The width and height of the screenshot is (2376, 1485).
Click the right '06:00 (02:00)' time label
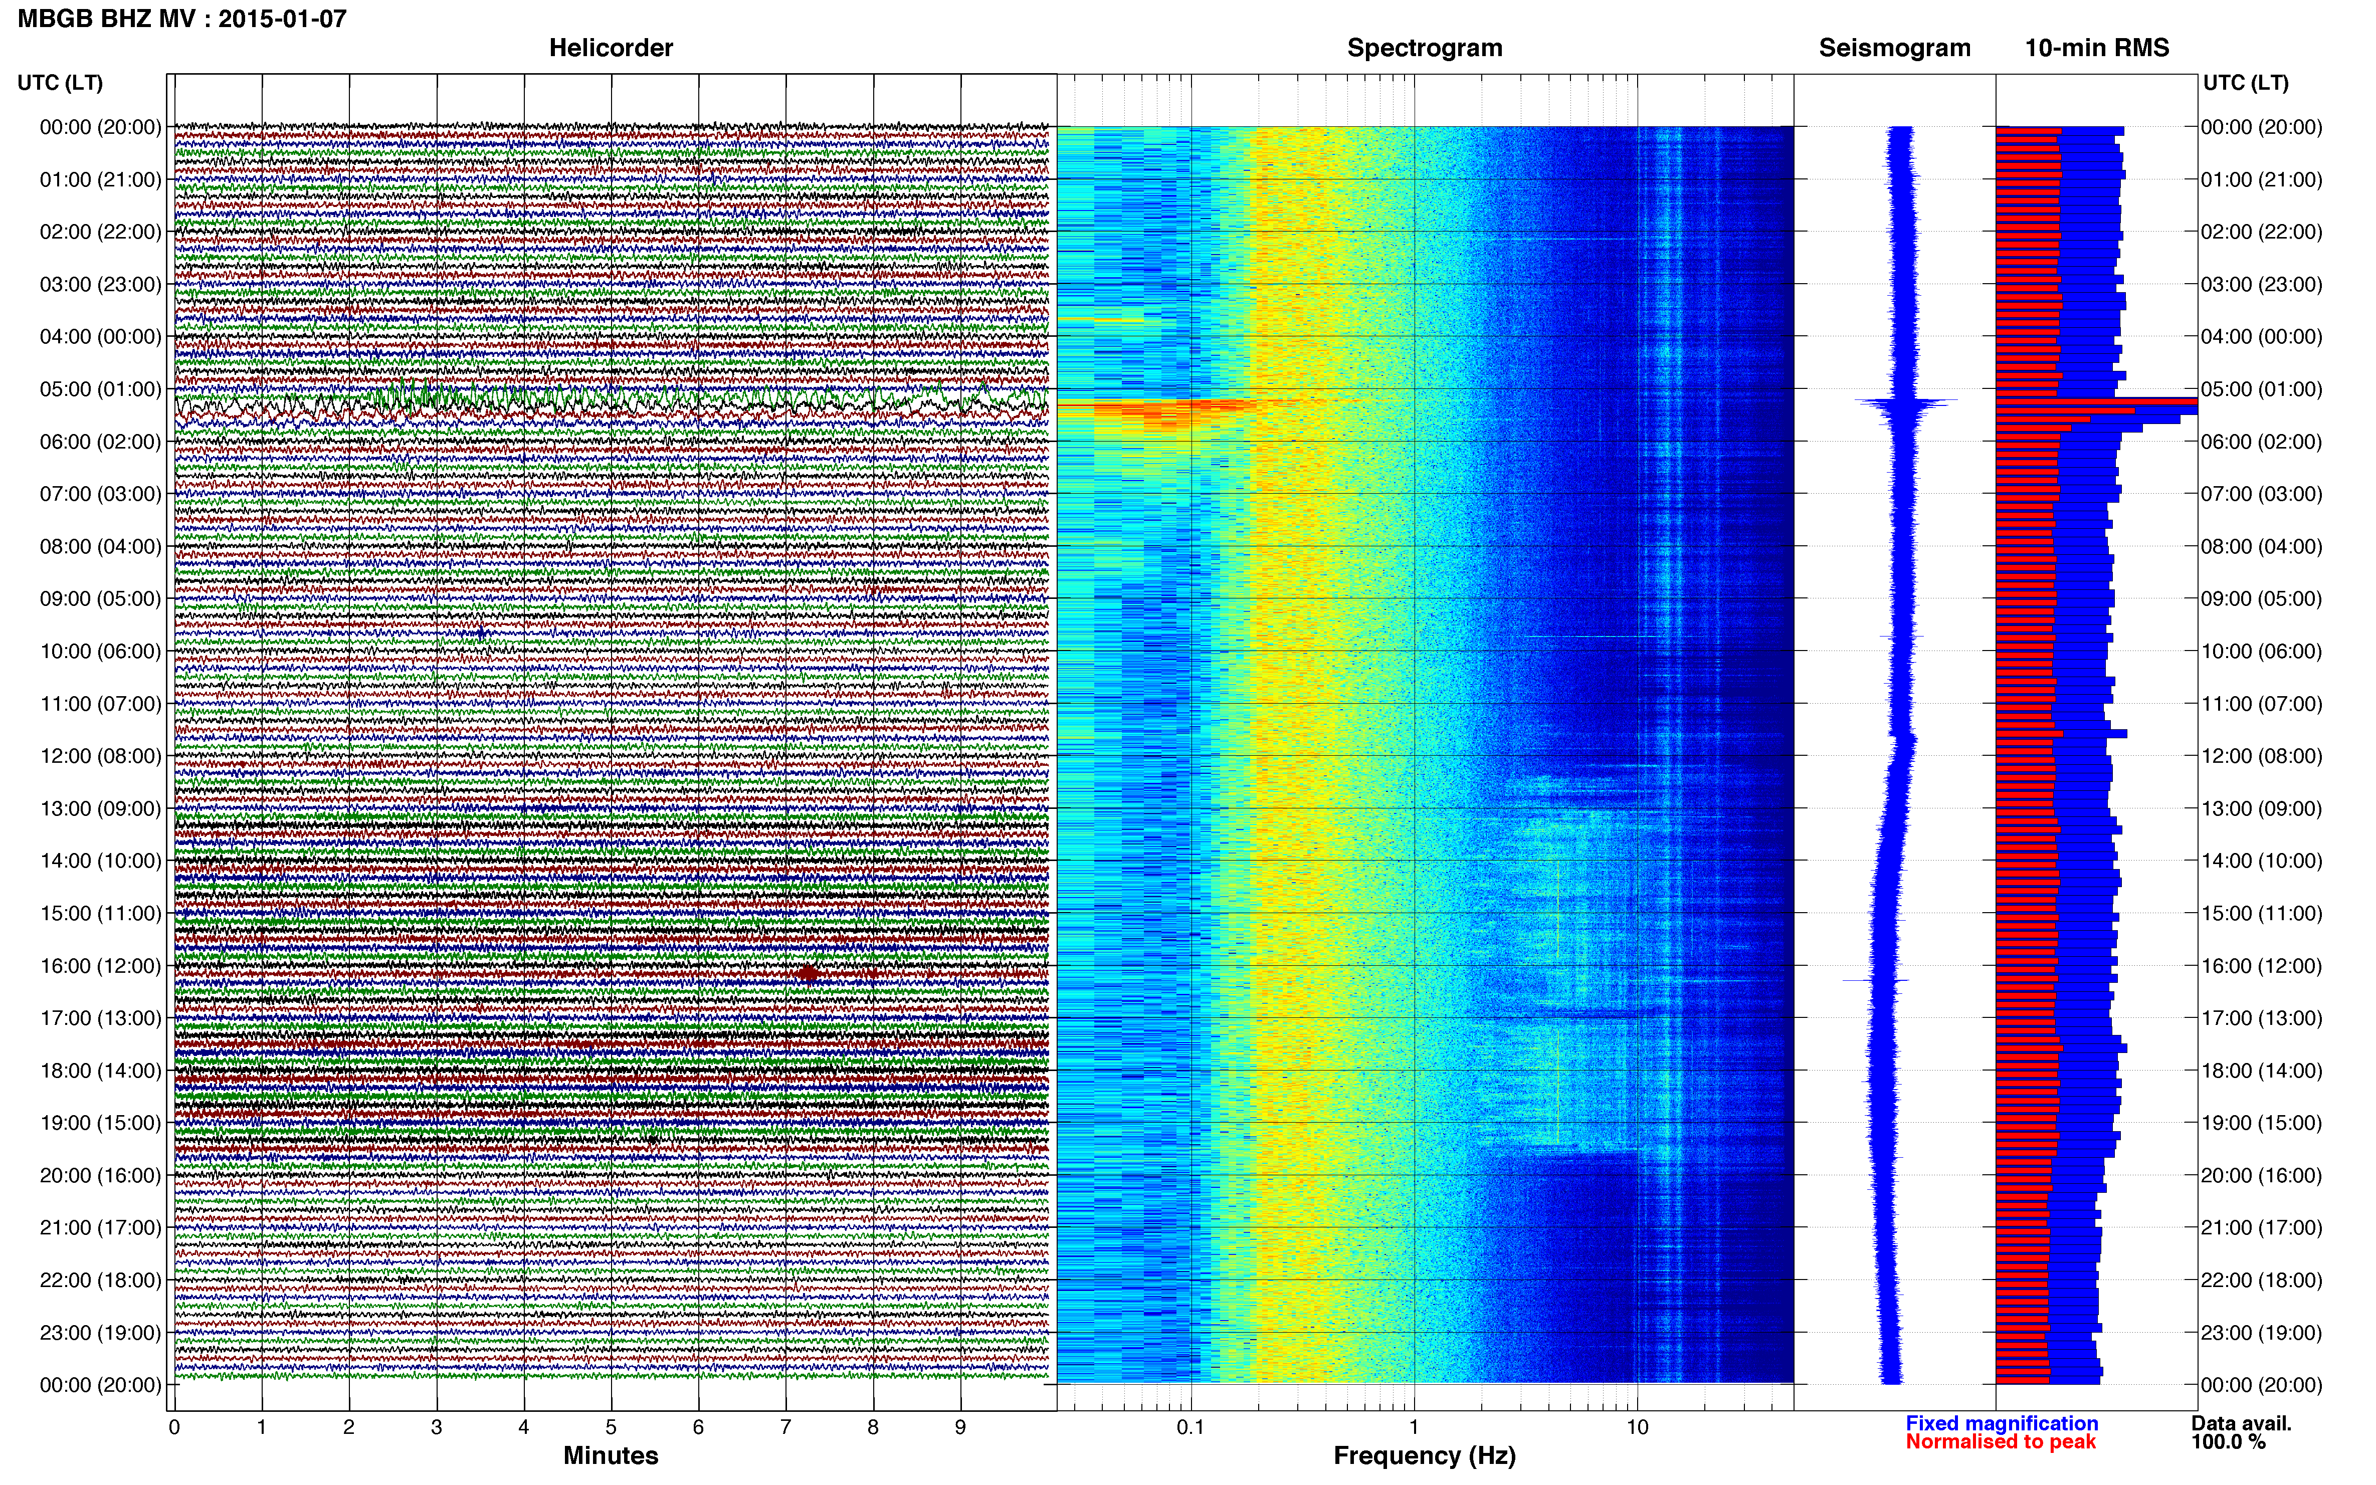point(2261,442)
